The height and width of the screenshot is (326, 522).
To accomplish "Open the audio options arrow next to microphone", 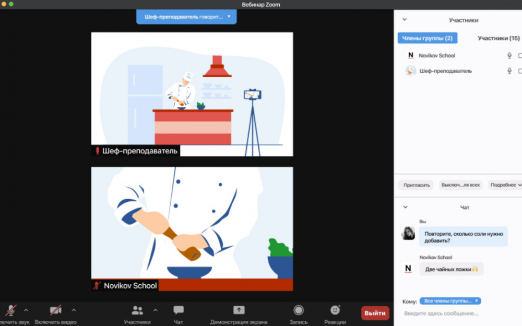I will (26, 310).
